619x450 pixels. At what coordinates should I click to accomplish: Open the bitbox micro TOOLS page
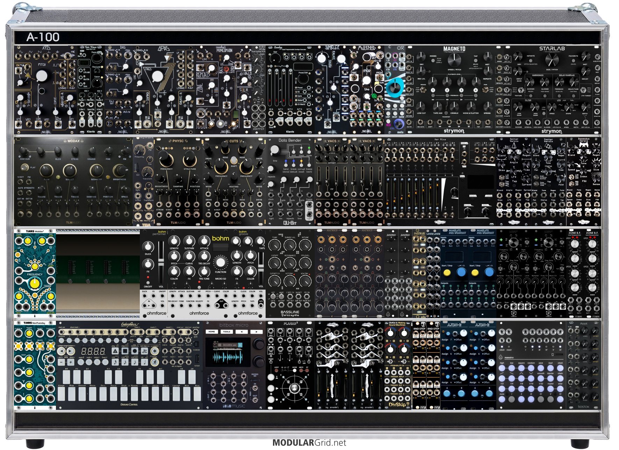226,332
